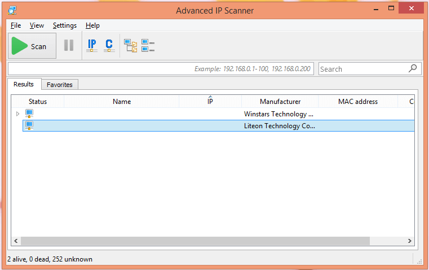The width and height of the screenshot is (429, 270).
Task: Click the IP range toolbar icon
Action: tap(92, 46)
